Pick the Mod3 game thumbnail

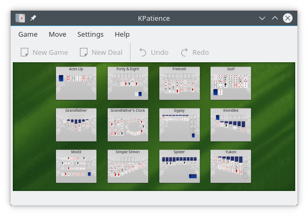click(x=76, y=167)
